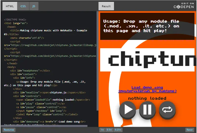Viewport: 197px width, 133px height.
Task: Click the code panel vertical scrollbar
Action: click(97, 61)
